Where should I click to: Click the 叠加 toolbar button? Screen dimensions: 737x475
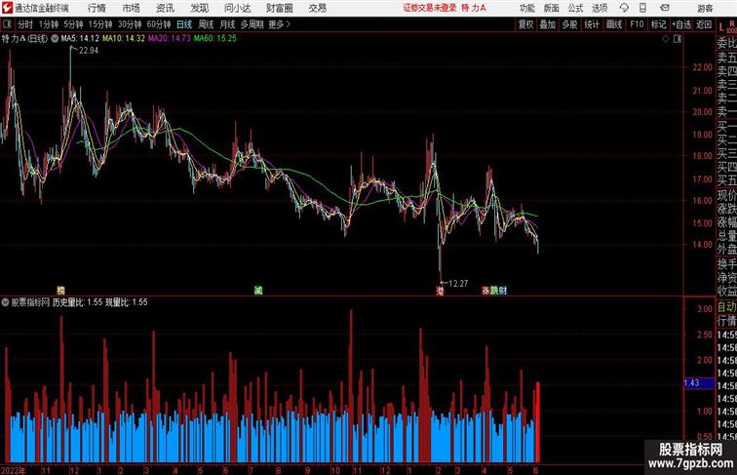pyautogui.click(x=548, y=24)
